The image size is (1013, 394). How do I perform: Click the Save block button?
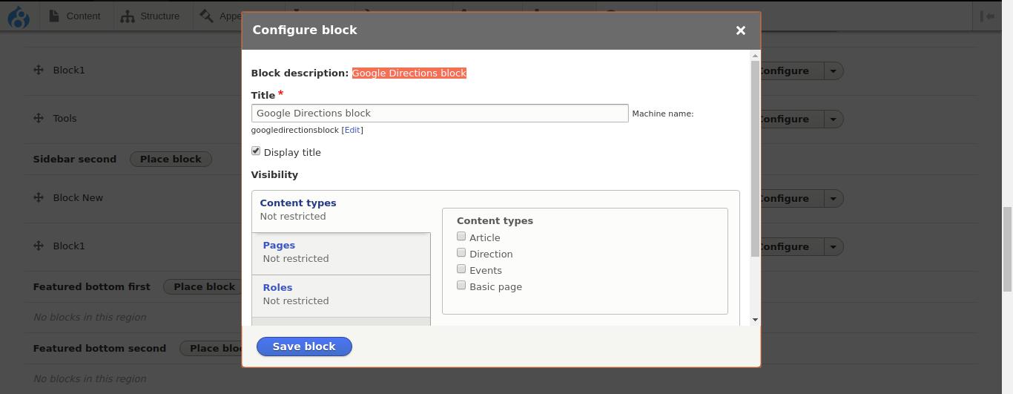point(304,347)
